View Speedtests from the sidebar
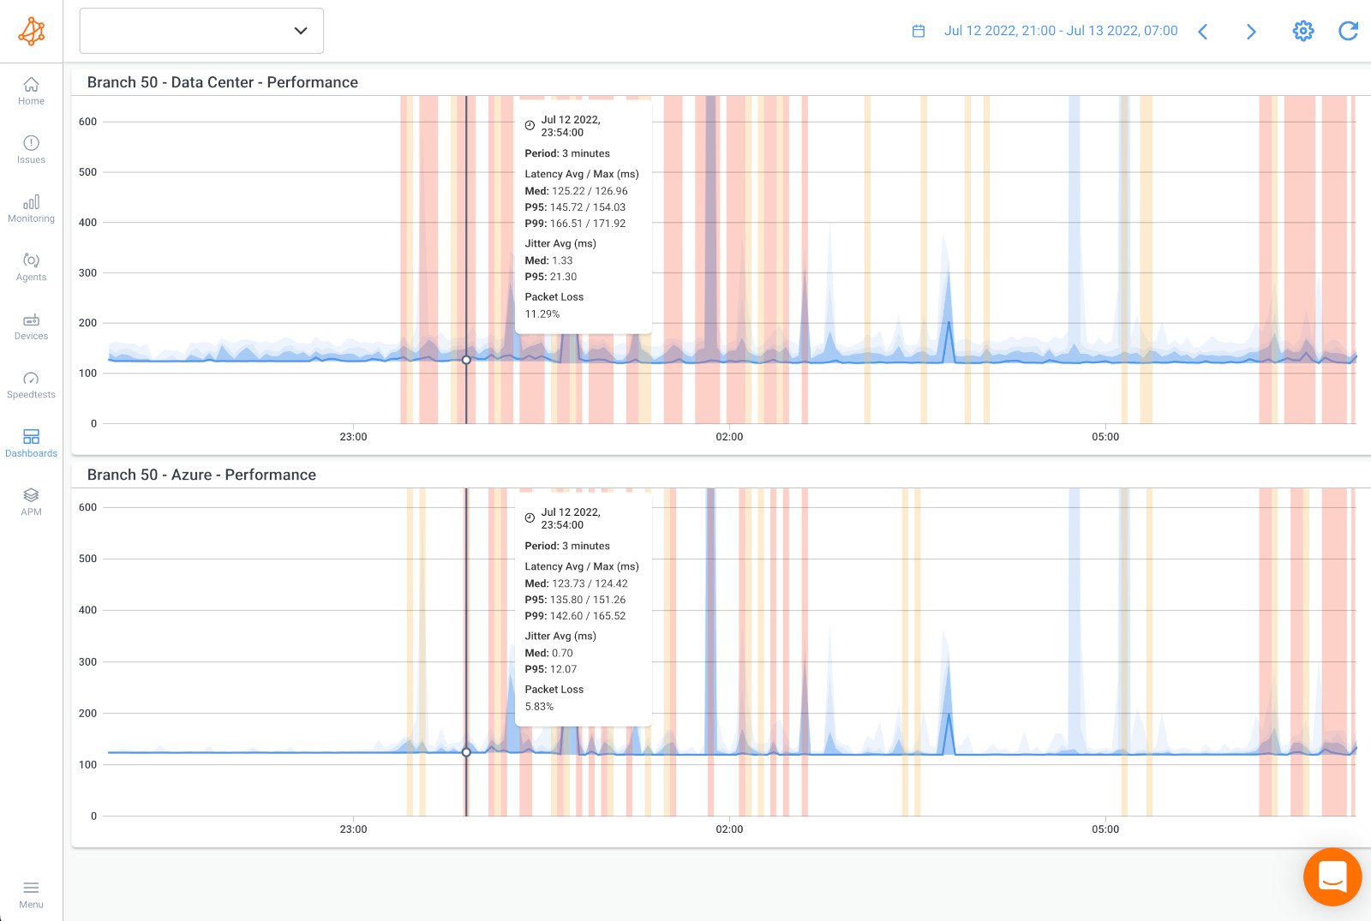This screenshot has height=921, width=1371. pyautogui.click(x=31, y=385)
